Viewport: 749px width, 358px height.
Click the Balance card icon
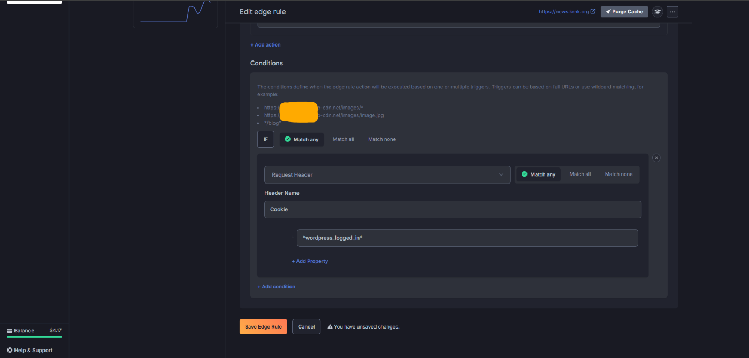coord(10,331)
